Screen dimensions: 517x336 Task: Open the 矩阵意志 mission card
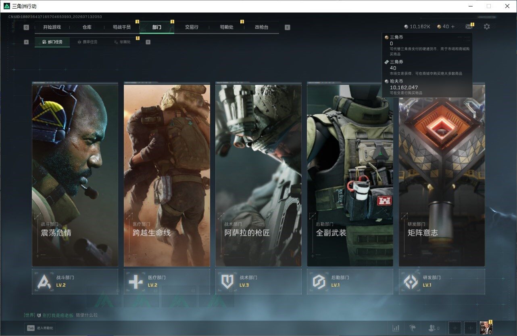click(x=442, y=175)
